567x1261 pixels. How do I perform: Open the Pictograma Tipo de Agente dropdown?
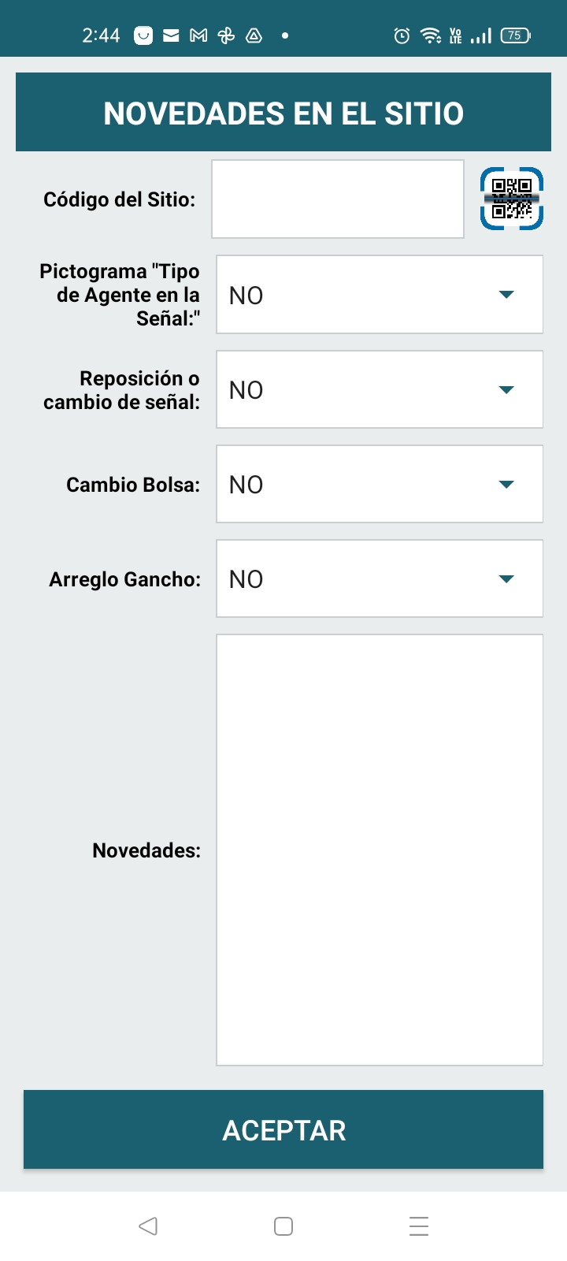380,295
